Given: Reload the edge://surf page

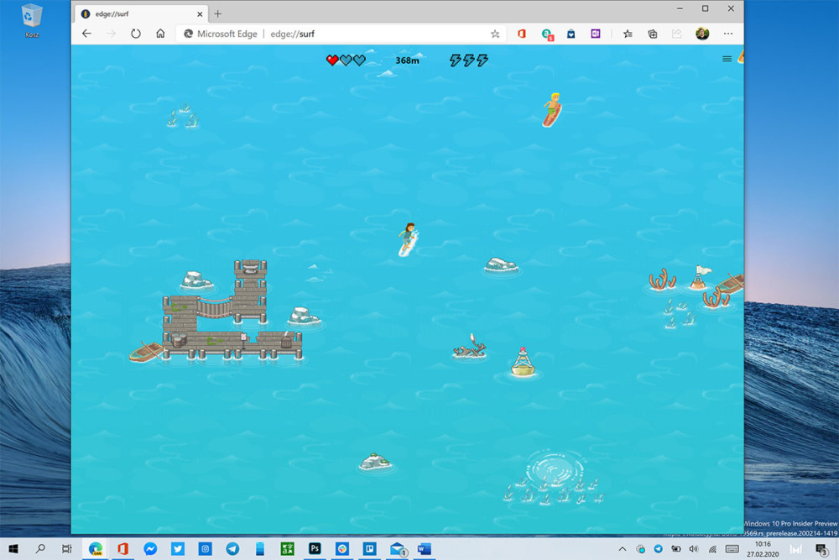Looking at the screenshot, I should click(135, 34).
